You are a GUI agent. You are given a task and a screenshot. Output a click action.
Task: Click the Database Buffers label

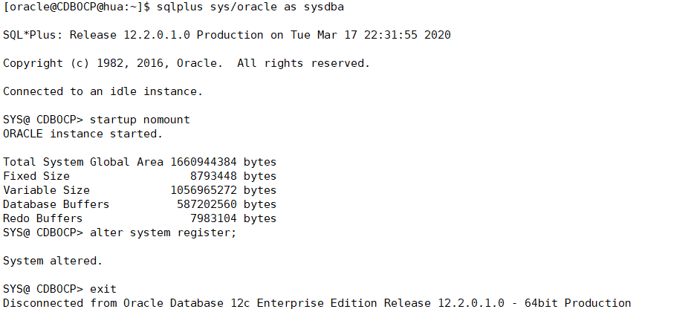point(56,204)
